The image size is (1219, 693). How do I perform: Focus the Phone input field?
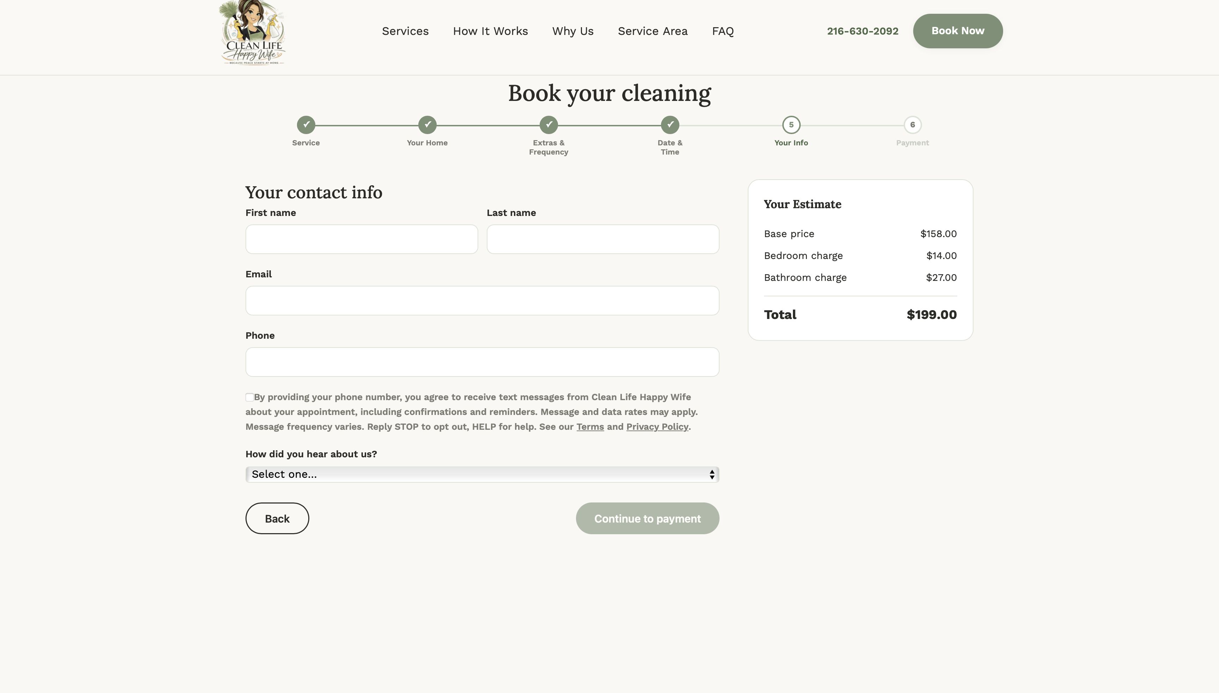pos(482,362)
